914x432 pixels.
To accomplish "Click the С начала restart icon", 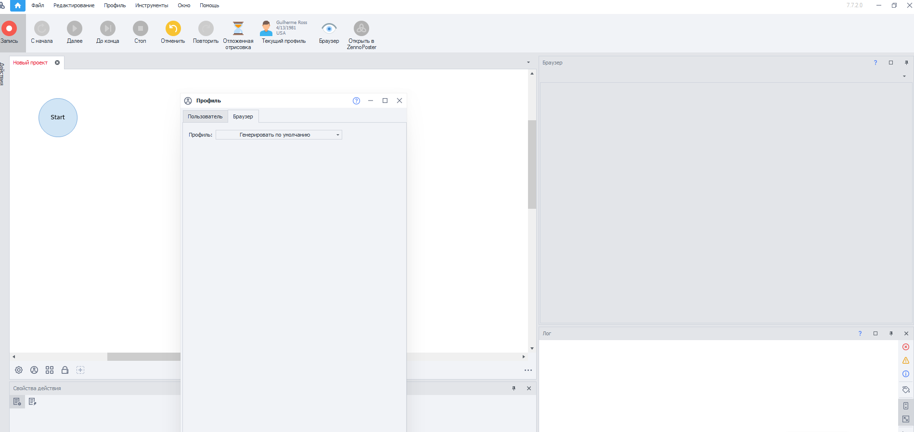I will [42, 28].
